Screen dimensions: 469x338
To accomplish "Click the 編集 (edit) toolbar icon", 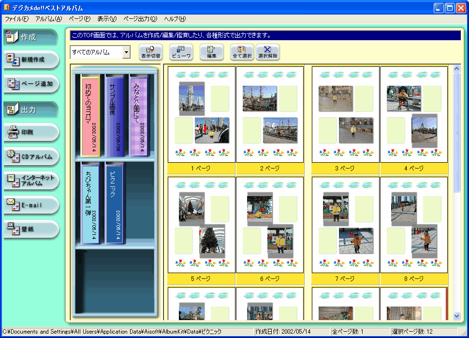I will (x=211, y=52).
